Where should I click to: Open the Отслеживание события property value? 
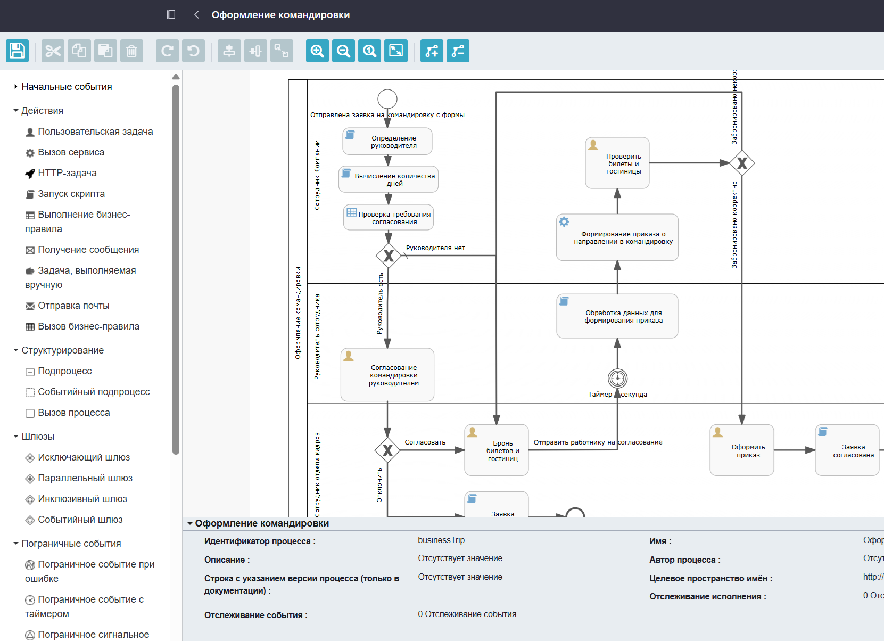click(467, 614)
